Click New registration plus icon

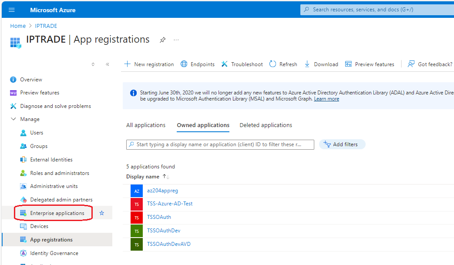click(x=128, y=64)
